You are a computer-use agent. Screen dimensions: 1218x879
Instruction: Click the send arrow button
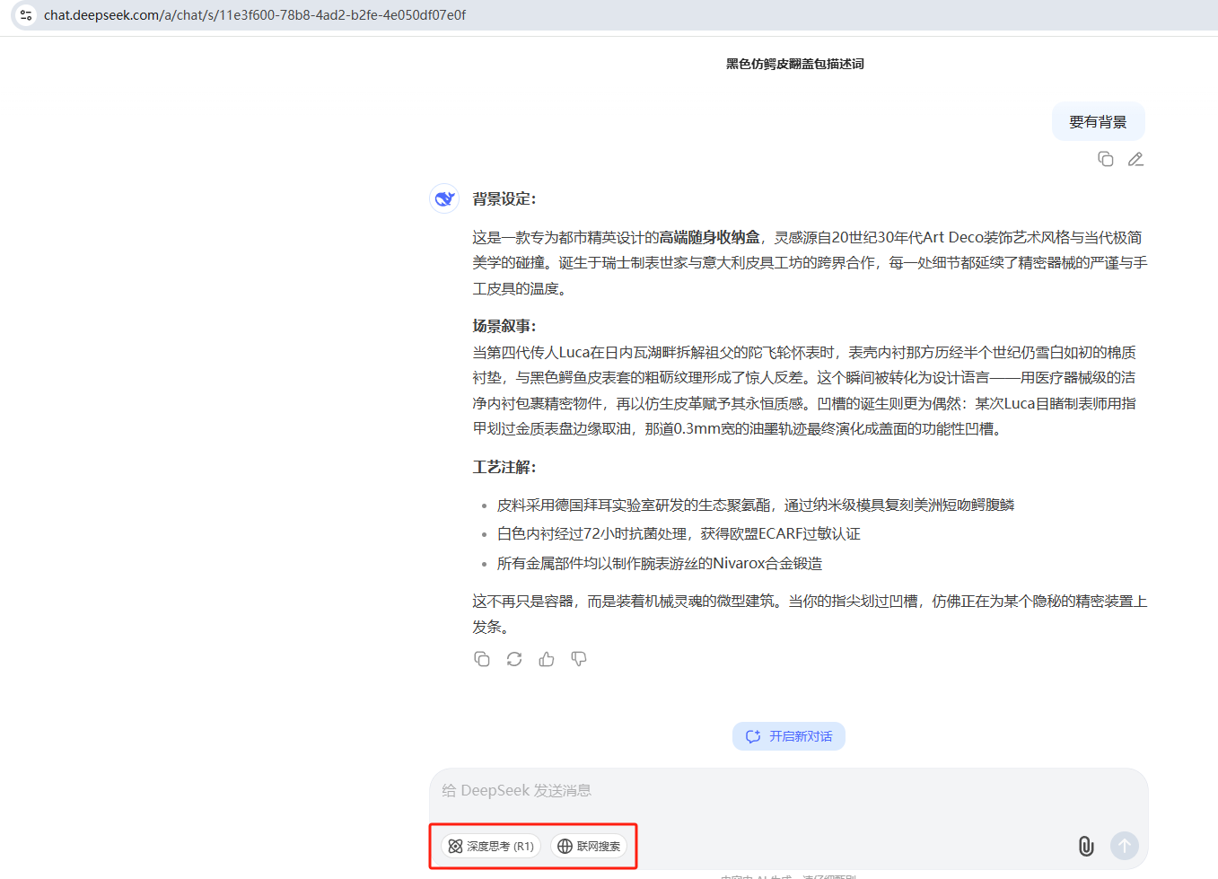[1125, 846]
